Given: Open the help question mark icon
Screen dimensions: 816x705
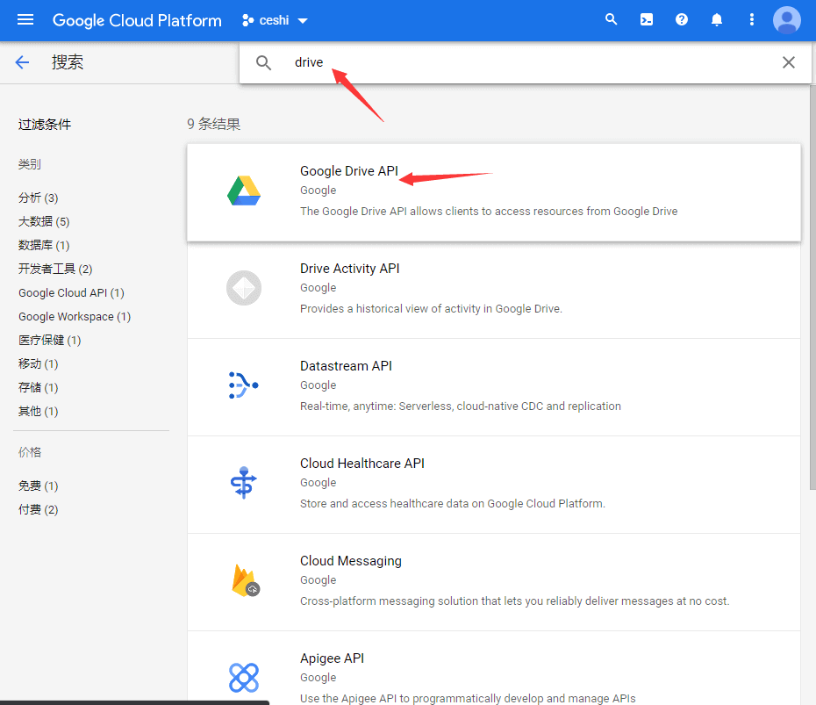Looking at the screenshot, I should 682,20.
